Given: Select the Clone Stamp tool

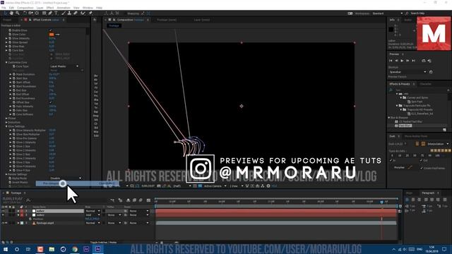Looking at the screenshot, I should (x=69, y=13).
